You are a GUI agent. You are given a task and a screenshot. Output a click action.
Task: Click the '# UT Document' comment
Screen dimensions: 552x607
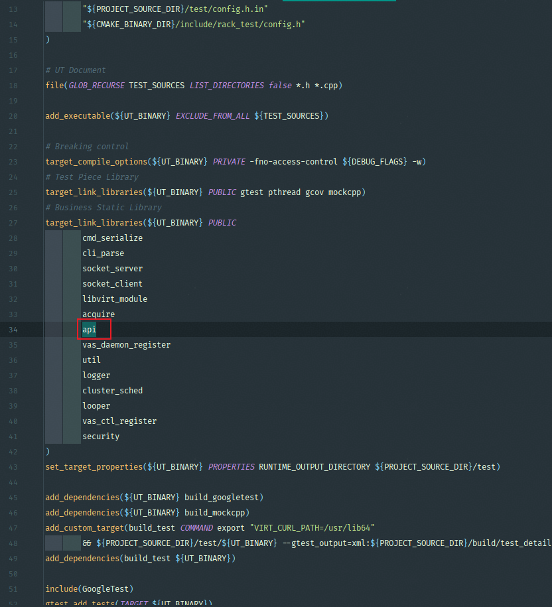point(76,70)
